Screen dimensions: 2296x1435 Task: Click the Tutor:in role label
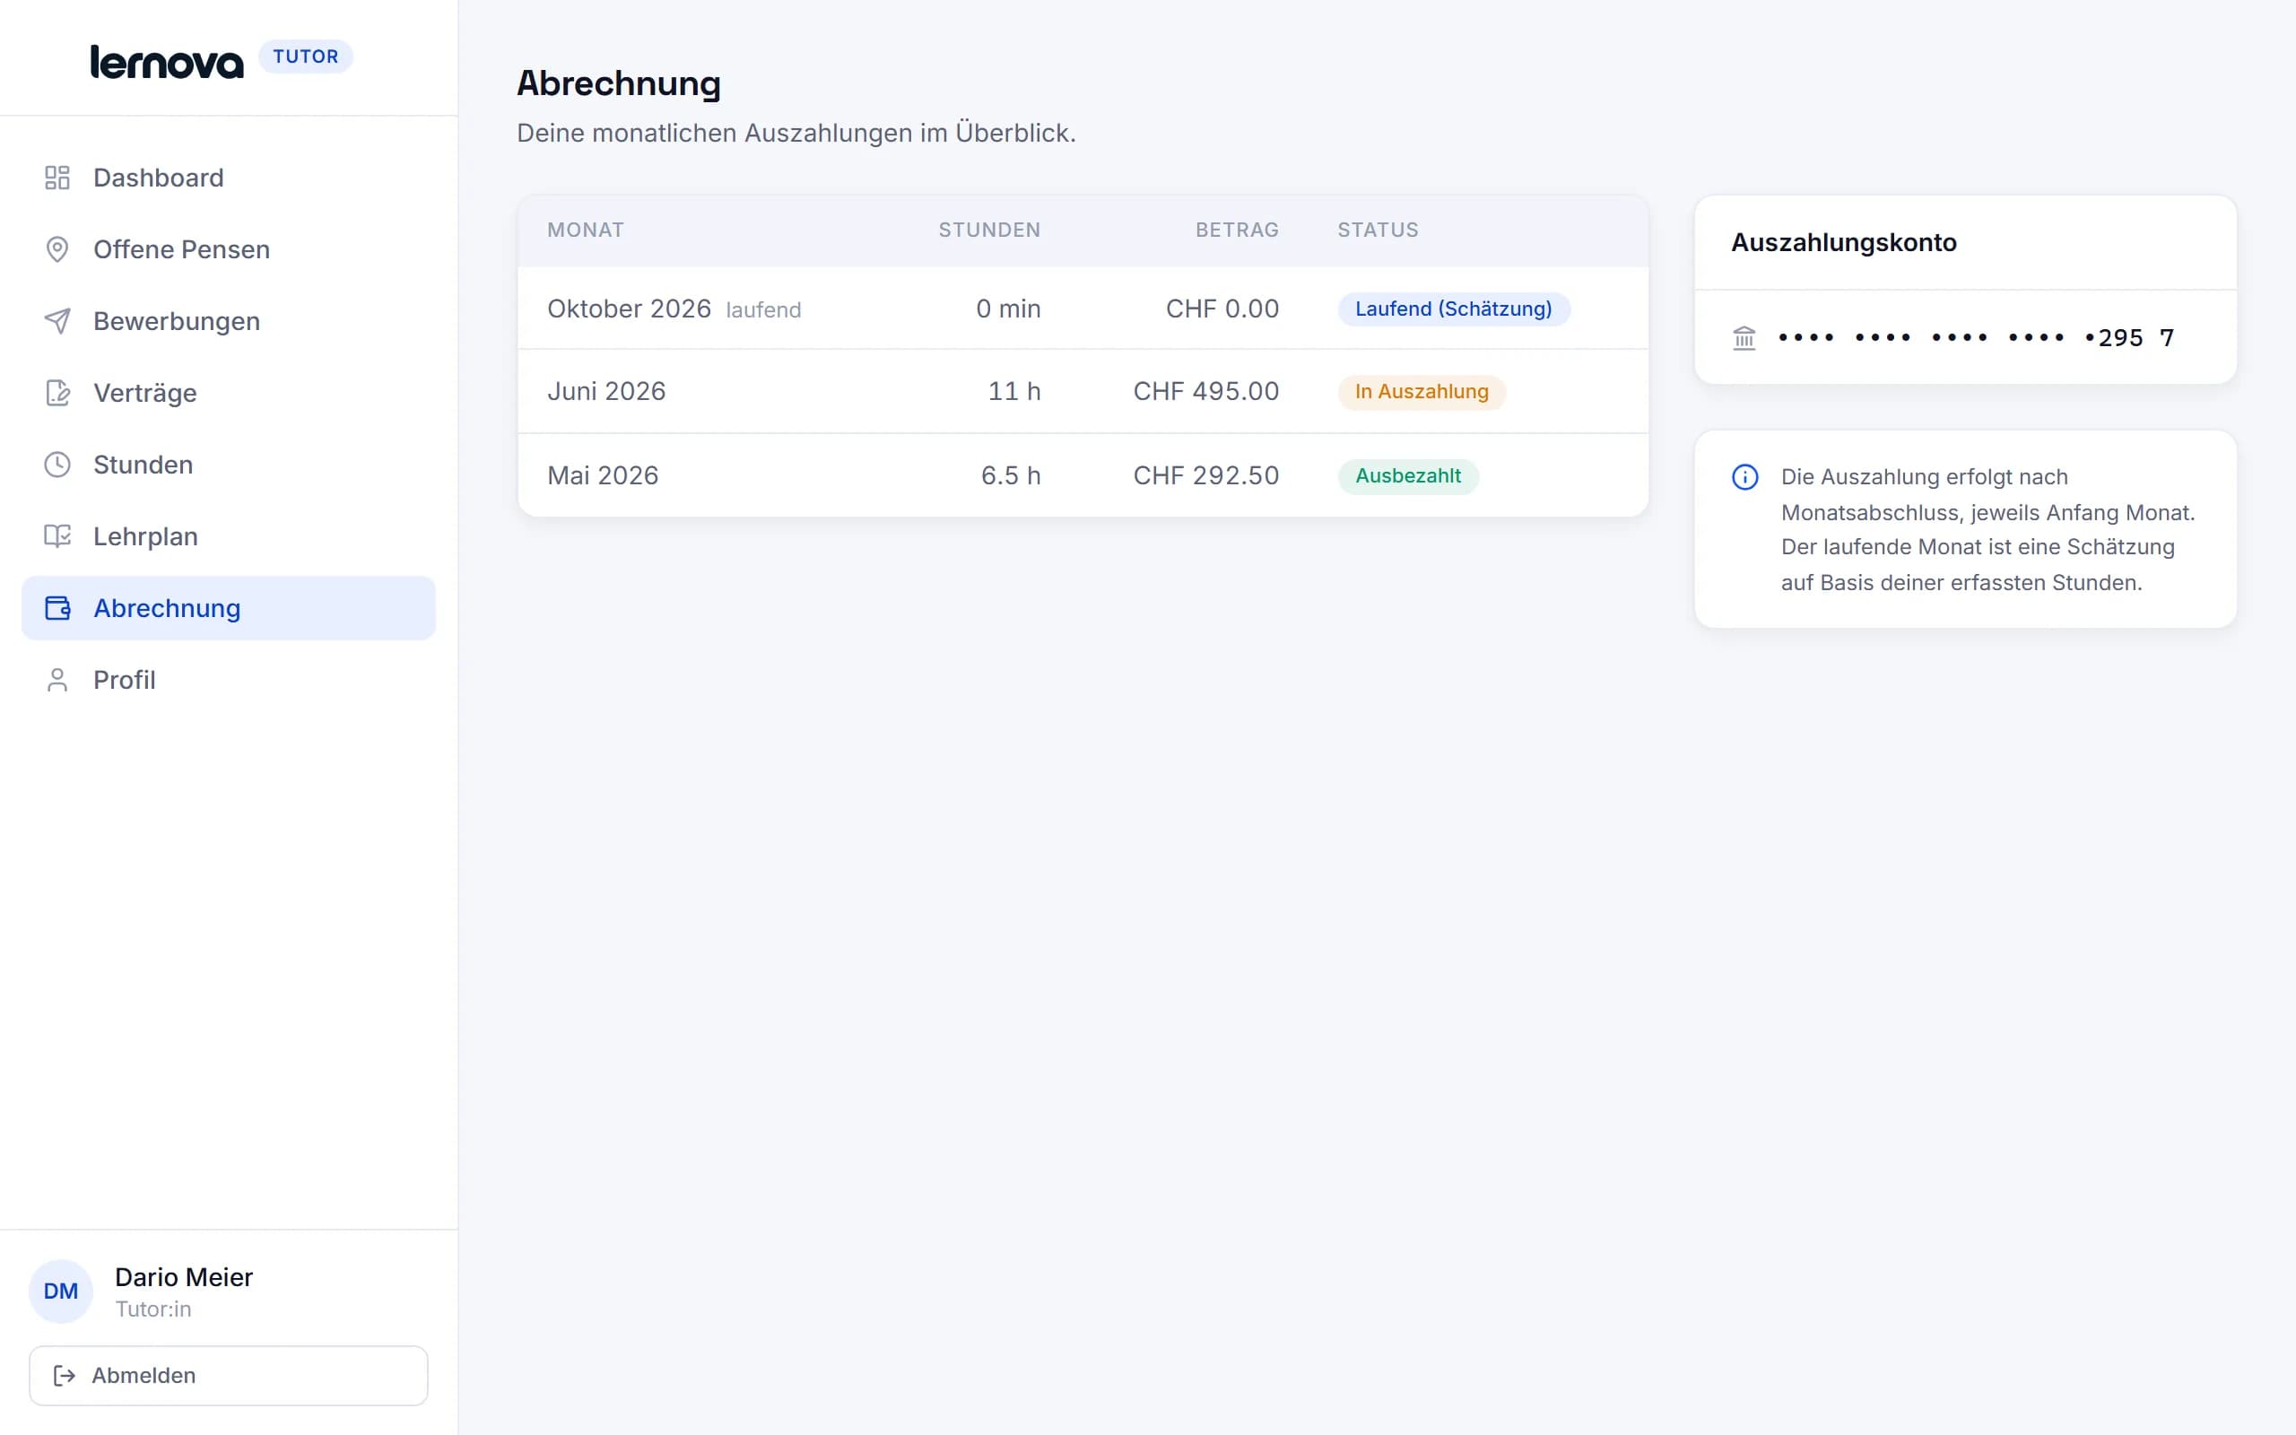point(152,1309)
